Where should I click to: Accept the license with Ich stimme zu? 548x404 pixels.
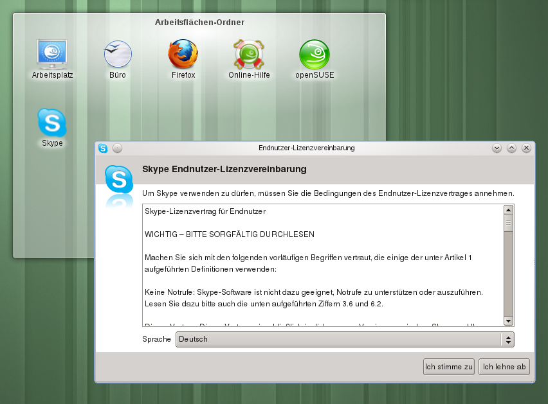(449, 367)
